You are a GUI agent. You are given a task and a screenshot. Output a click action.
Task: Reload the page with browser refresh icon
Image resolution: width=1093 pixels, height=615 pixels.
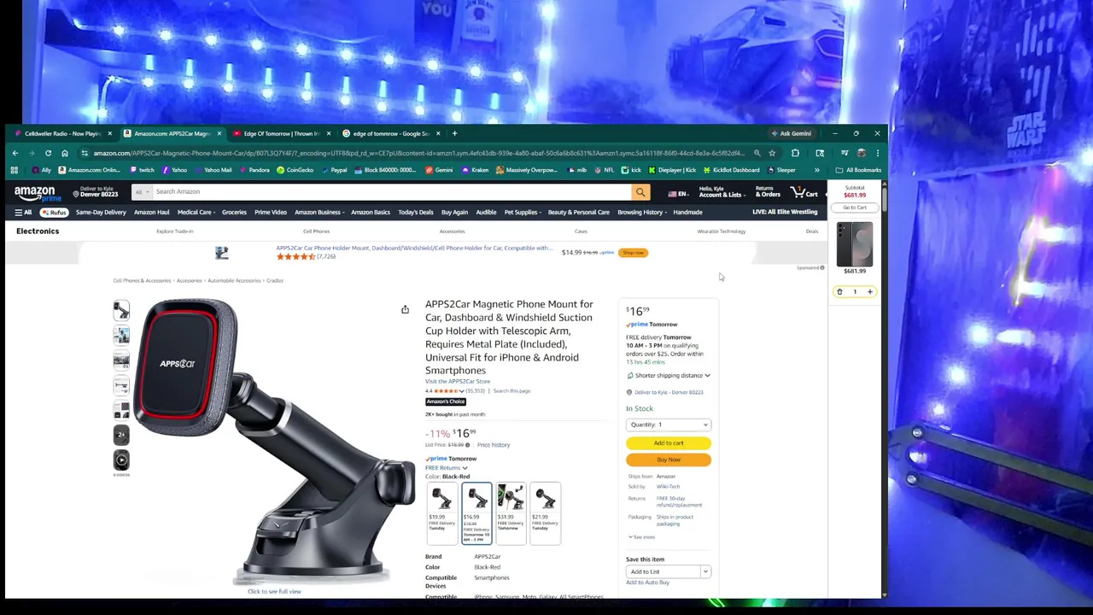click(x=48, y=153)
